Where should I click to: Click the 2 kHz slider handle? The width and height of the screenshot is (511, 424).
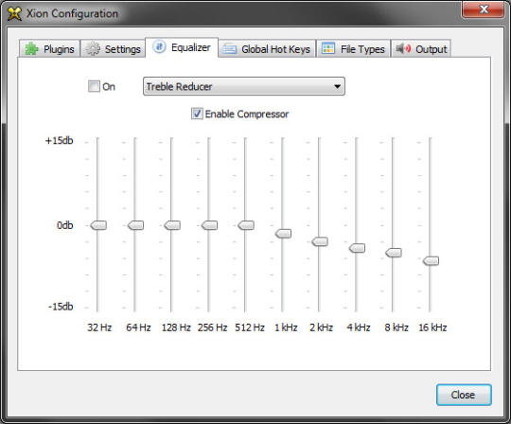coord(320,241)
